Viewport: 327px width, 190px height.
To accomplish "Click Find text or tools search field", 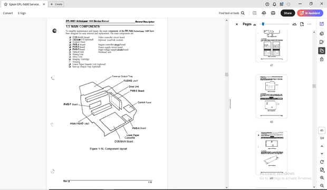I will pos(229,13).
